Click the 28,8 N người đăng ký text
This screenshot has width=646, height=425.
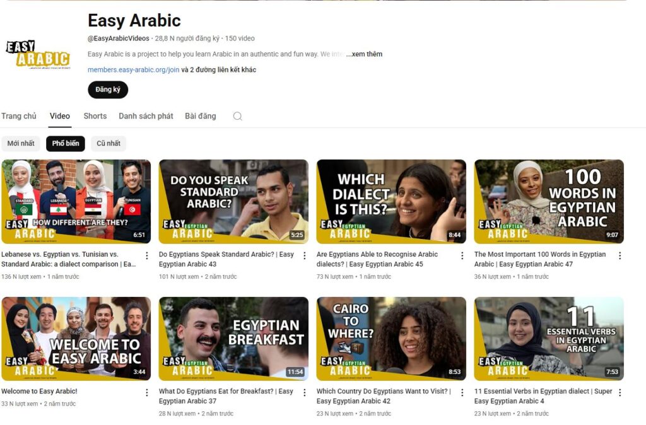coord(187,38)
